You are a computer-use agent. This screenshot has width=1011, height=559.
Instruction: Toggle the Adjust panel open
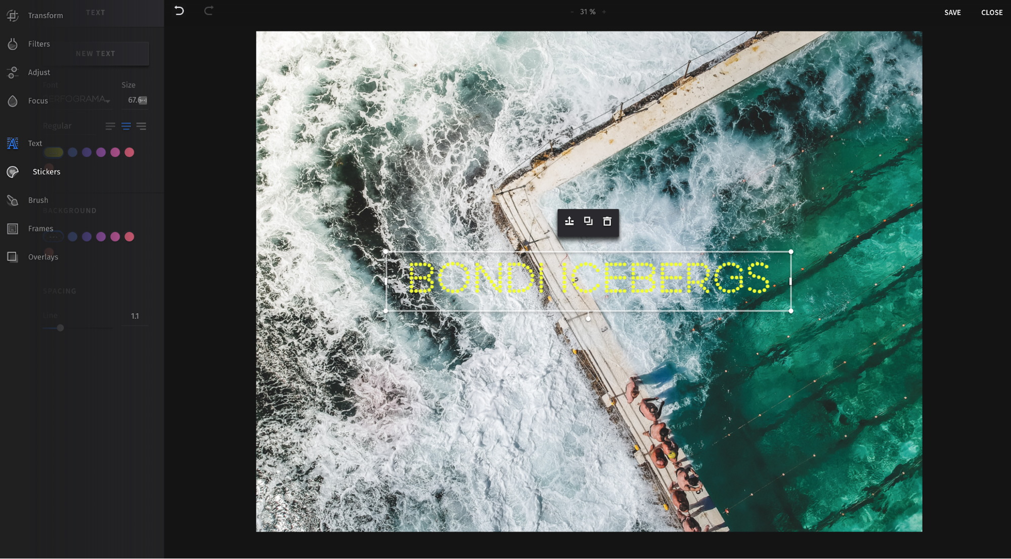(38, 72)
